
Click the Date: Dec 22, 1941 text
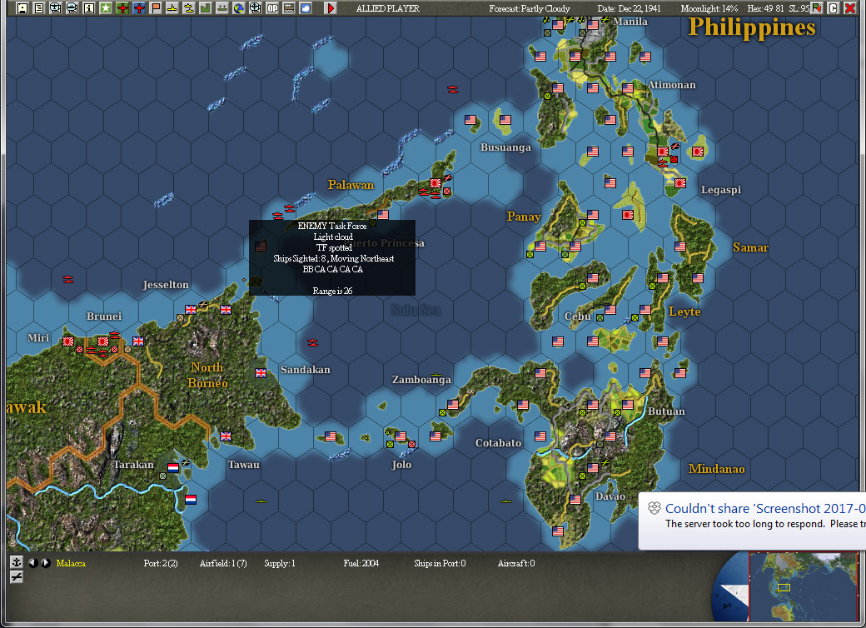click(629, 8)
